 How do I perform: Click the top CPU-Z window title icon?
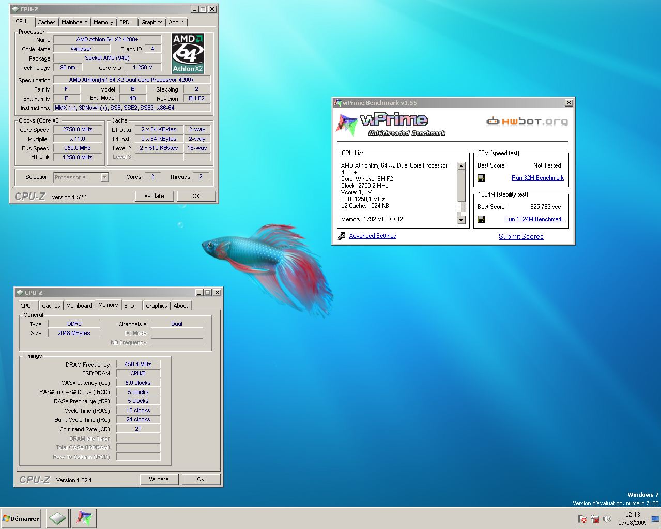coord(15,9)
